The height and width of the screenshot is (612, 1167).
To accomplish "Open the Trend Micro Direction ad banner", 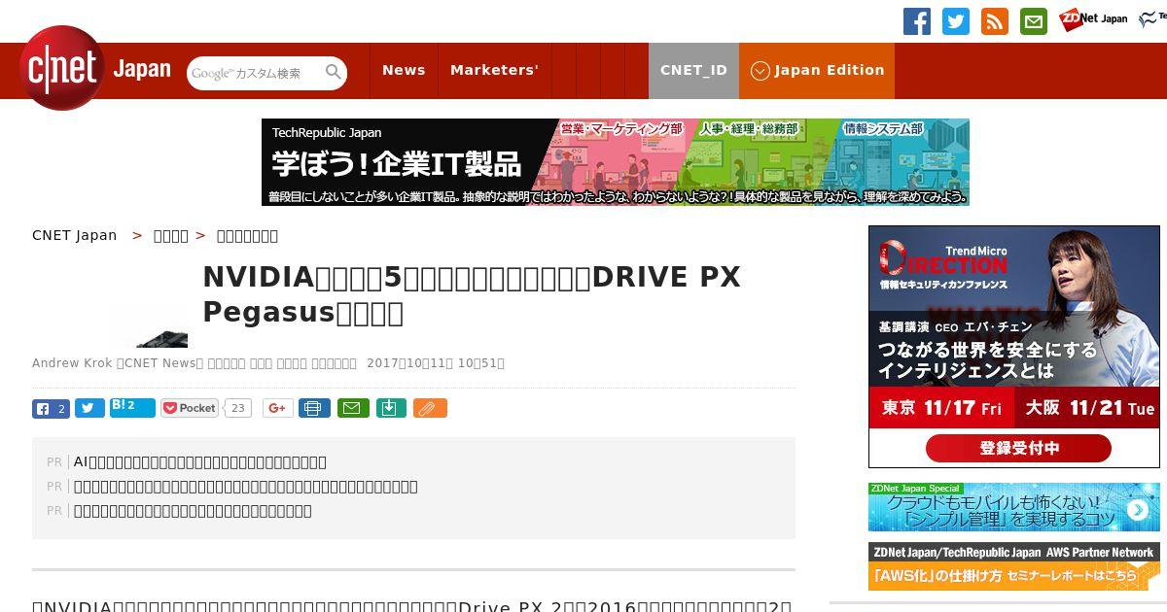I will [x=1013, y=347].
